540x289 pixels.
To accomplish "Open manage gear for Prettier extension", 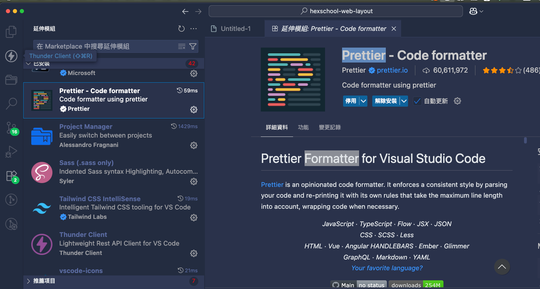I will 194,109.
